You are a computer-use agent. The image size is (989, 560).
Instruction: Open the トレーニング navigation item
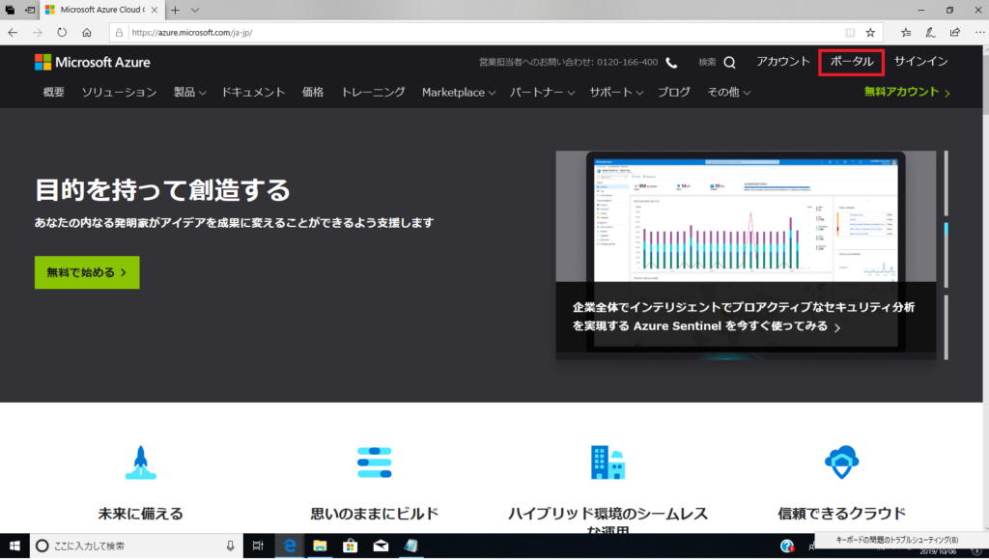tap(373, 92)
